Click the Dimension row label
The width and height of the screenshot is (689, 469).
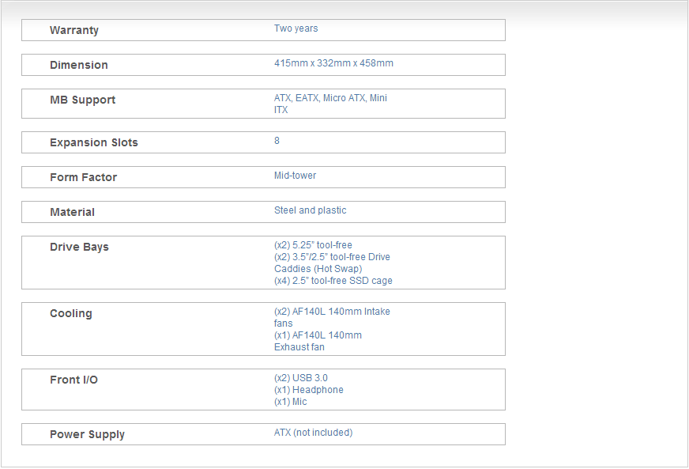tap(79, 65)
